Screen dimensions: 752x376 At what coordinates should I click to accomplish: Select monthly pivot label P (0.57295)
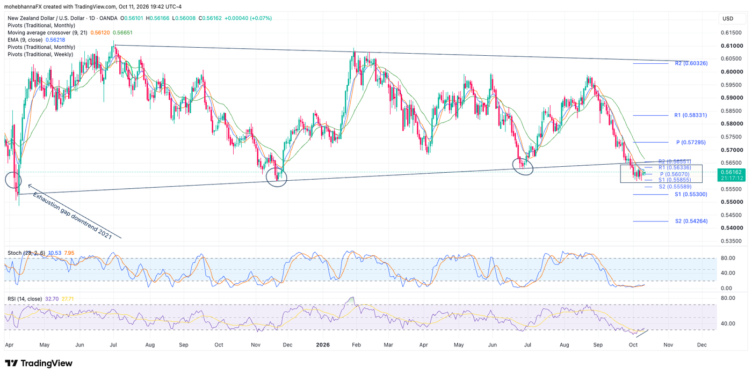(691, 143)
